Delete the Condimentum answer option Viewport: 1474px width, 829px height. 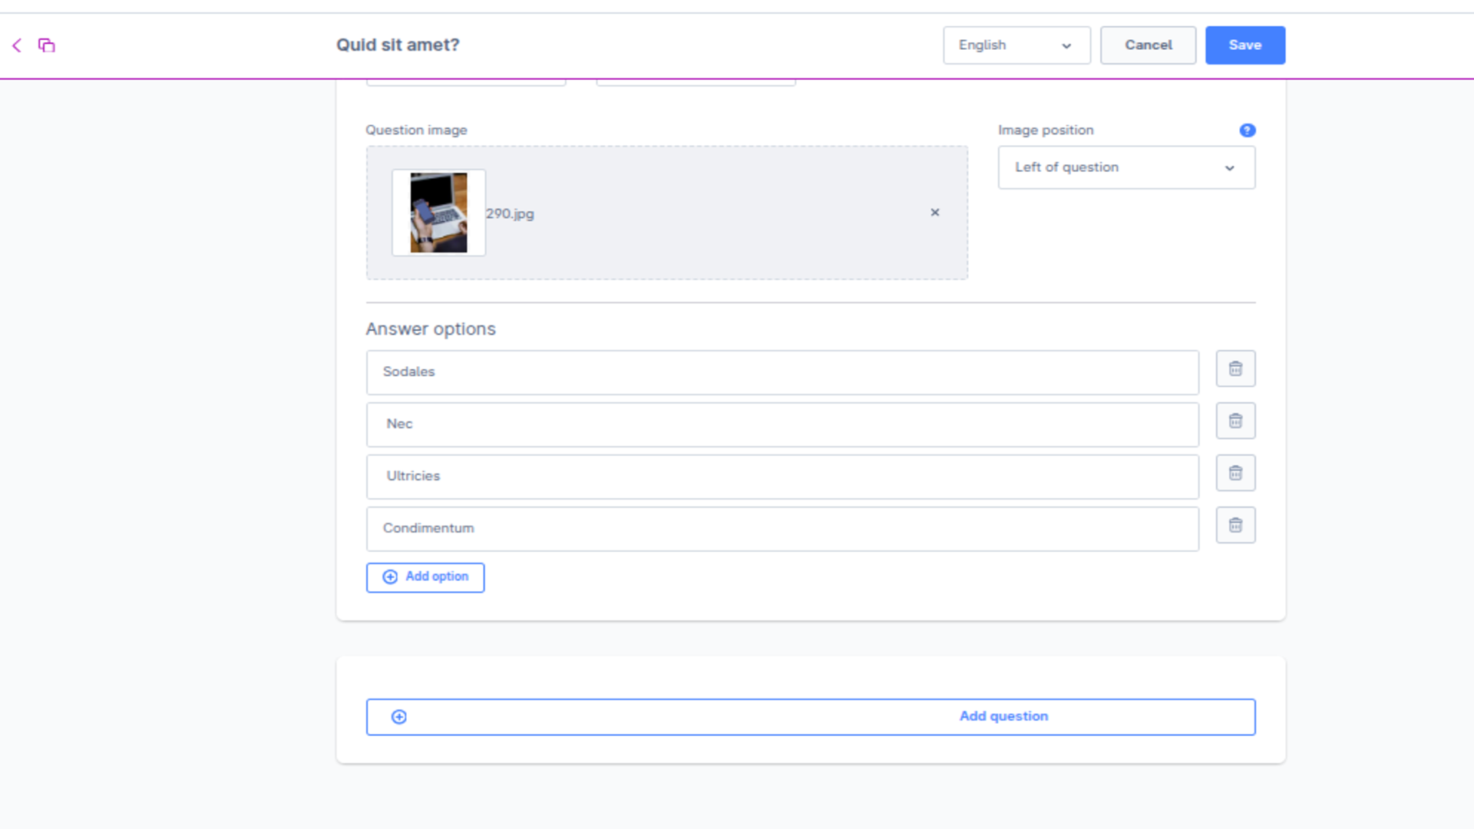click(x=1235, y=526)
